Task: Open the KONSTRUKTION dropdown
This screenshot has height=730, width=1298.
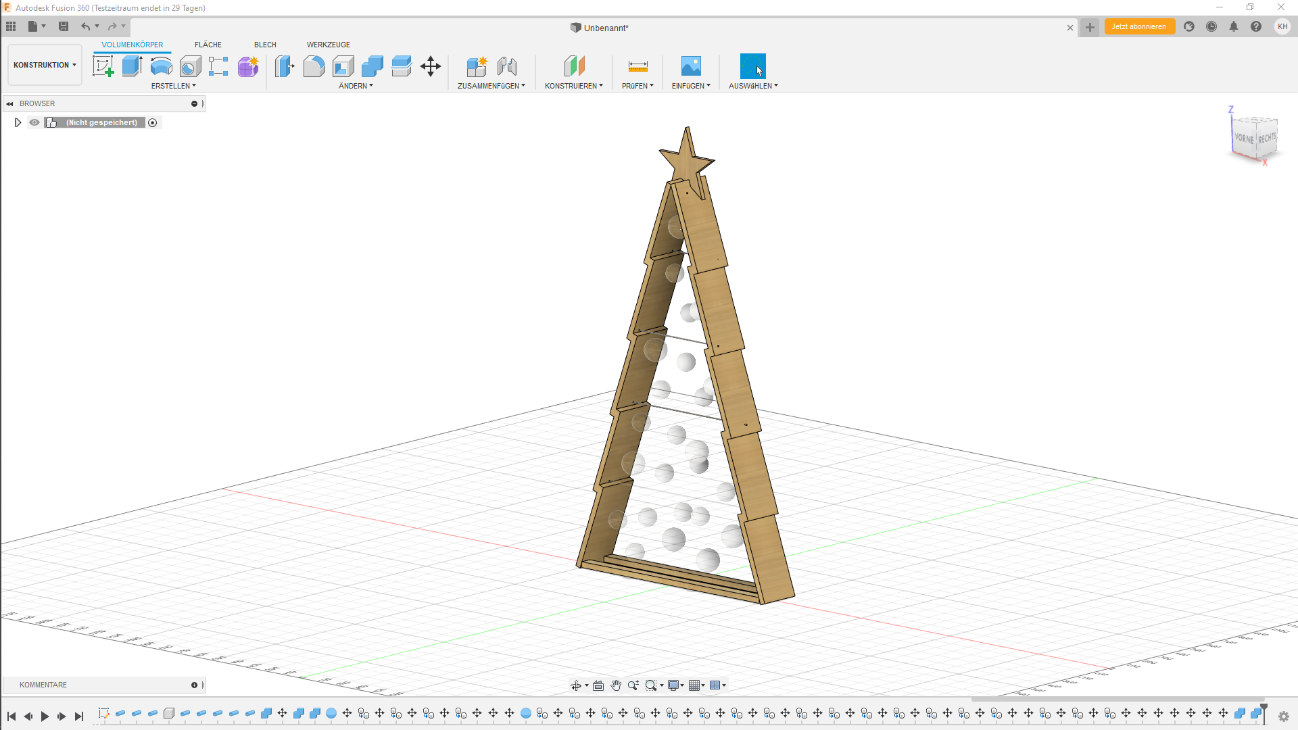Action: tap(44, 65)
